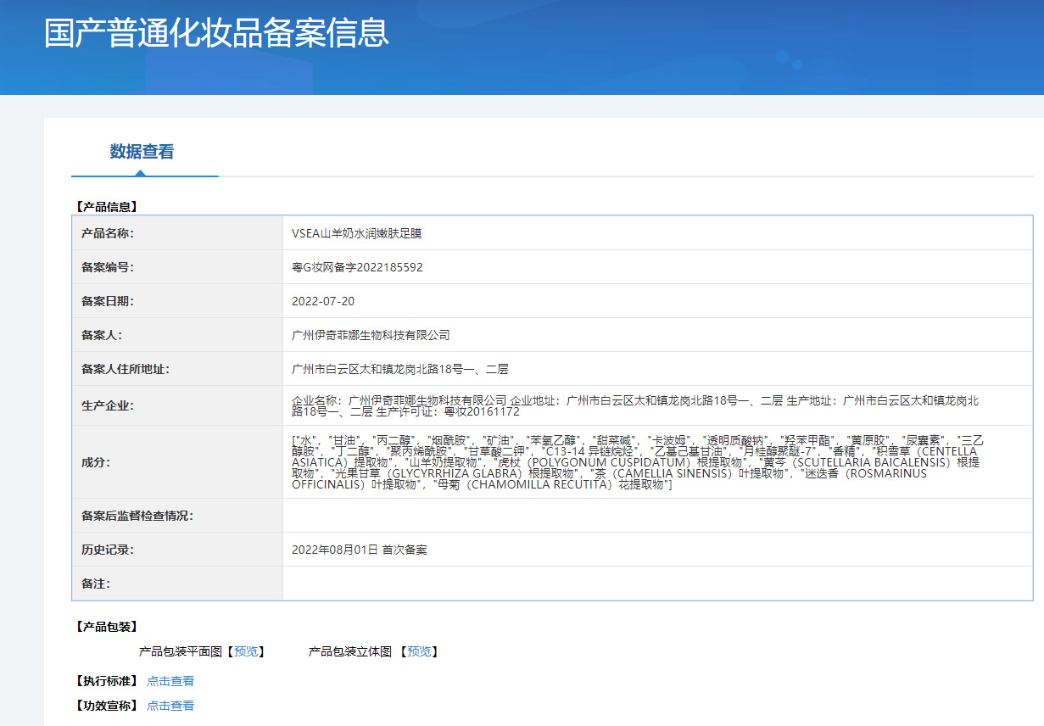This screenshot has width=1044, height=726.
Task: Switch to the 数据查看 tab
Action: click(x=142, y=152)
